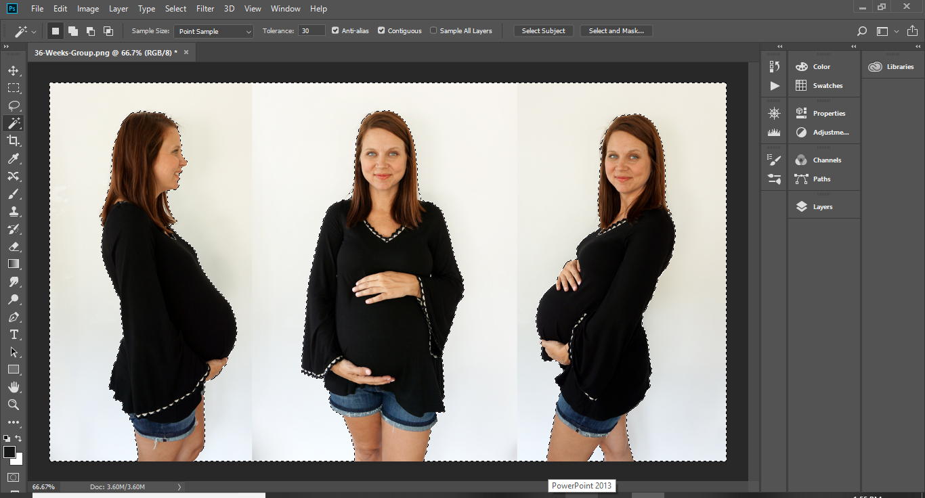Reset default foreground and background colors
Viewport: 925px width, 498px height.
click(7, 438)
